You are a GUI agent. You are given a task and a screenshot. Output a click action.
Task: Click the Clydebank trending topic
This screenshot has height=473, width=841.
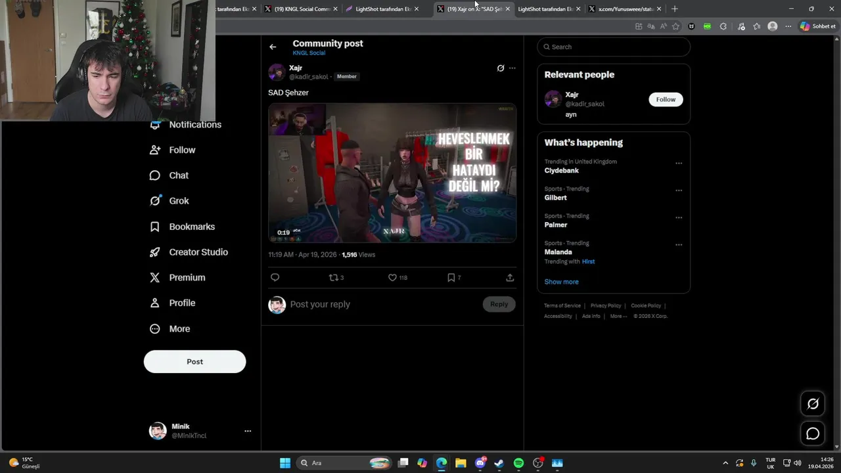562,170
